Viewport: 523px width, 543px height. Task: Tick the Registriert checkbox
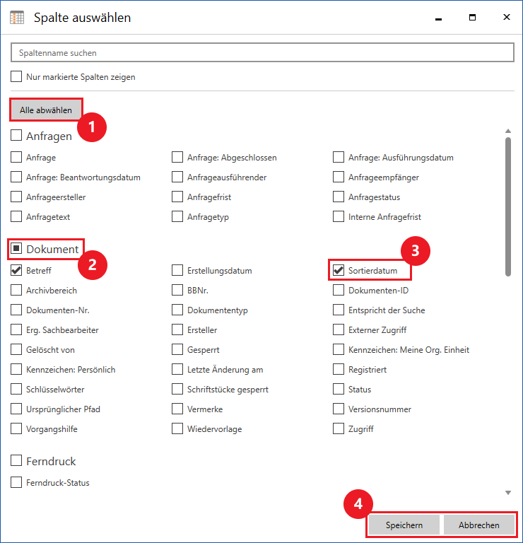click(338, 369)
